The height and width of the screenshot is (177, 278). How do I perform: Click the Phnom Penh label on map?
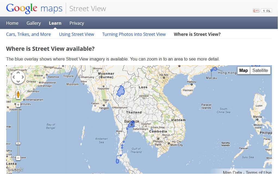158,143
